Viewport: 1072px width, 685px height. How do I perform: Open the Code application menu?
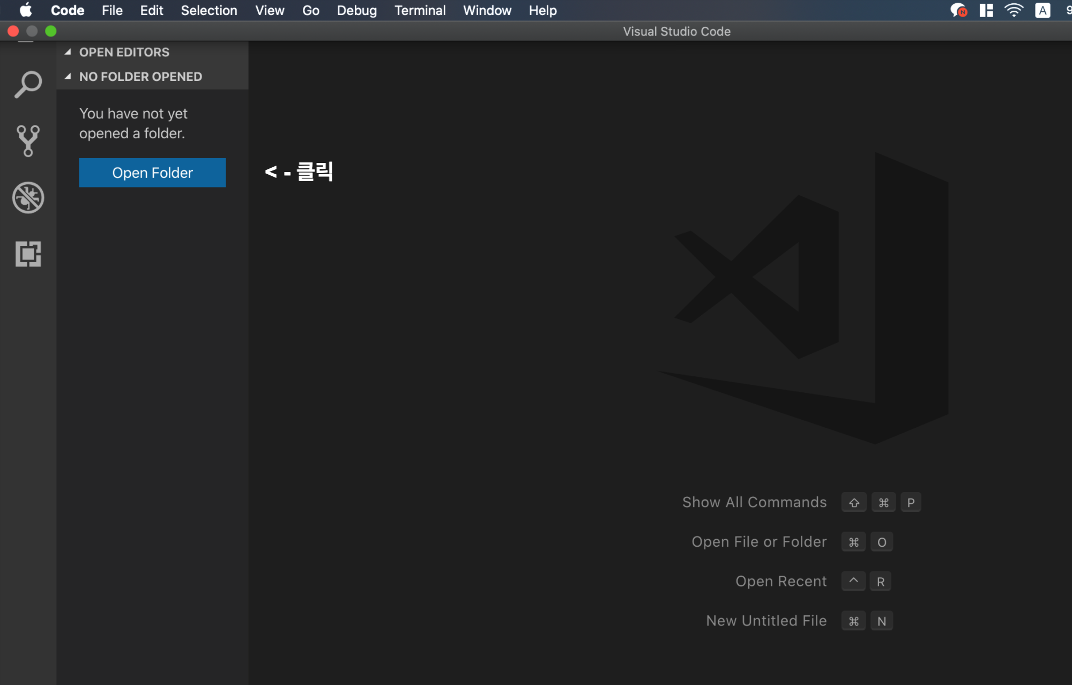pyautogui.click(x=68, y=10)
